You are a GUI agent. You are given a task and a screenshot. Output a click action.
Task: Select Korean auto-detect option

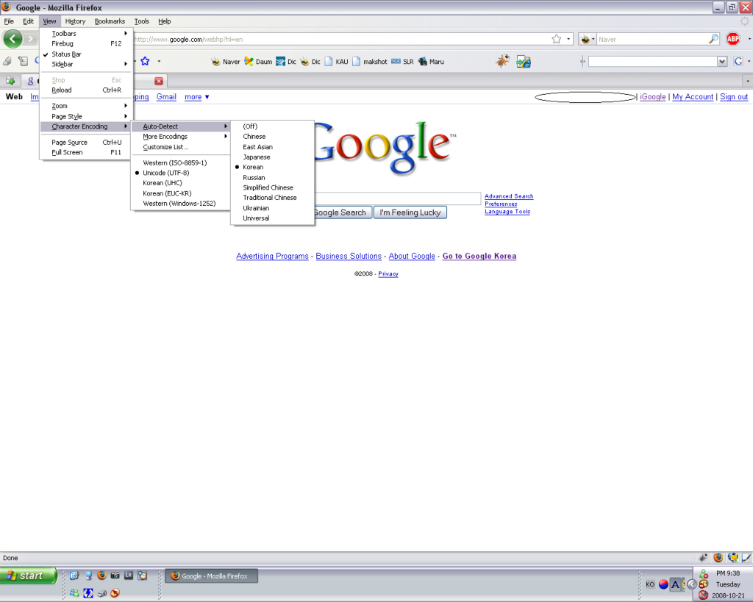point(272,167)
